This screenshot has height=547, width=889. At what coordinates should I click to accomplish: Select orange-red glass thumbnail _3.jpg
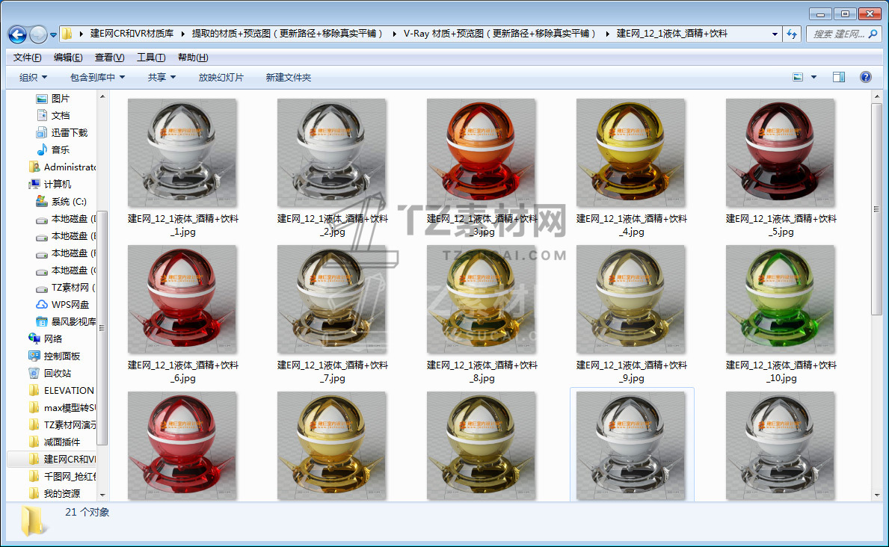(x=482, y=153)
